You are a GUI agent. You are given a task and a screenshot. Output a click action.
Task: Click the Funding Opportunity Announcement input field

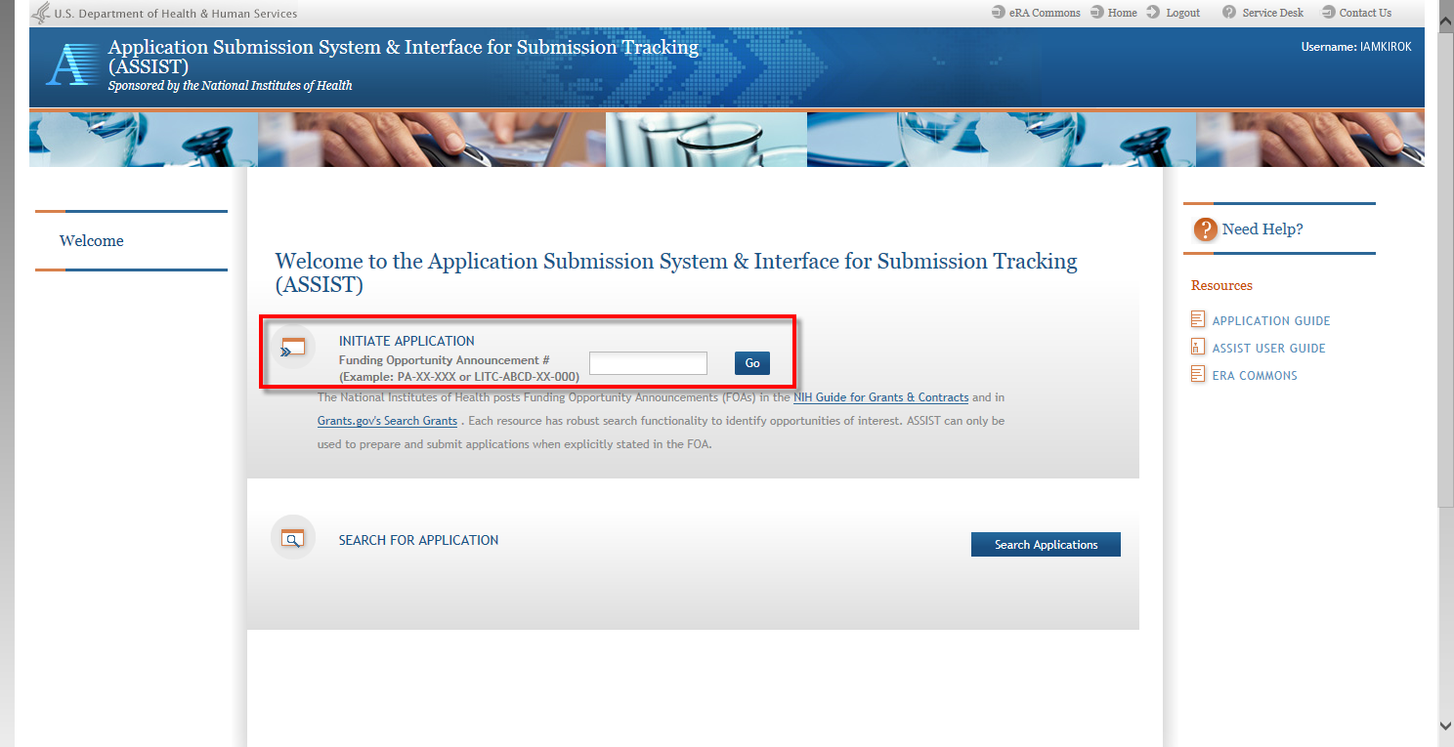(x=648, y=363)
